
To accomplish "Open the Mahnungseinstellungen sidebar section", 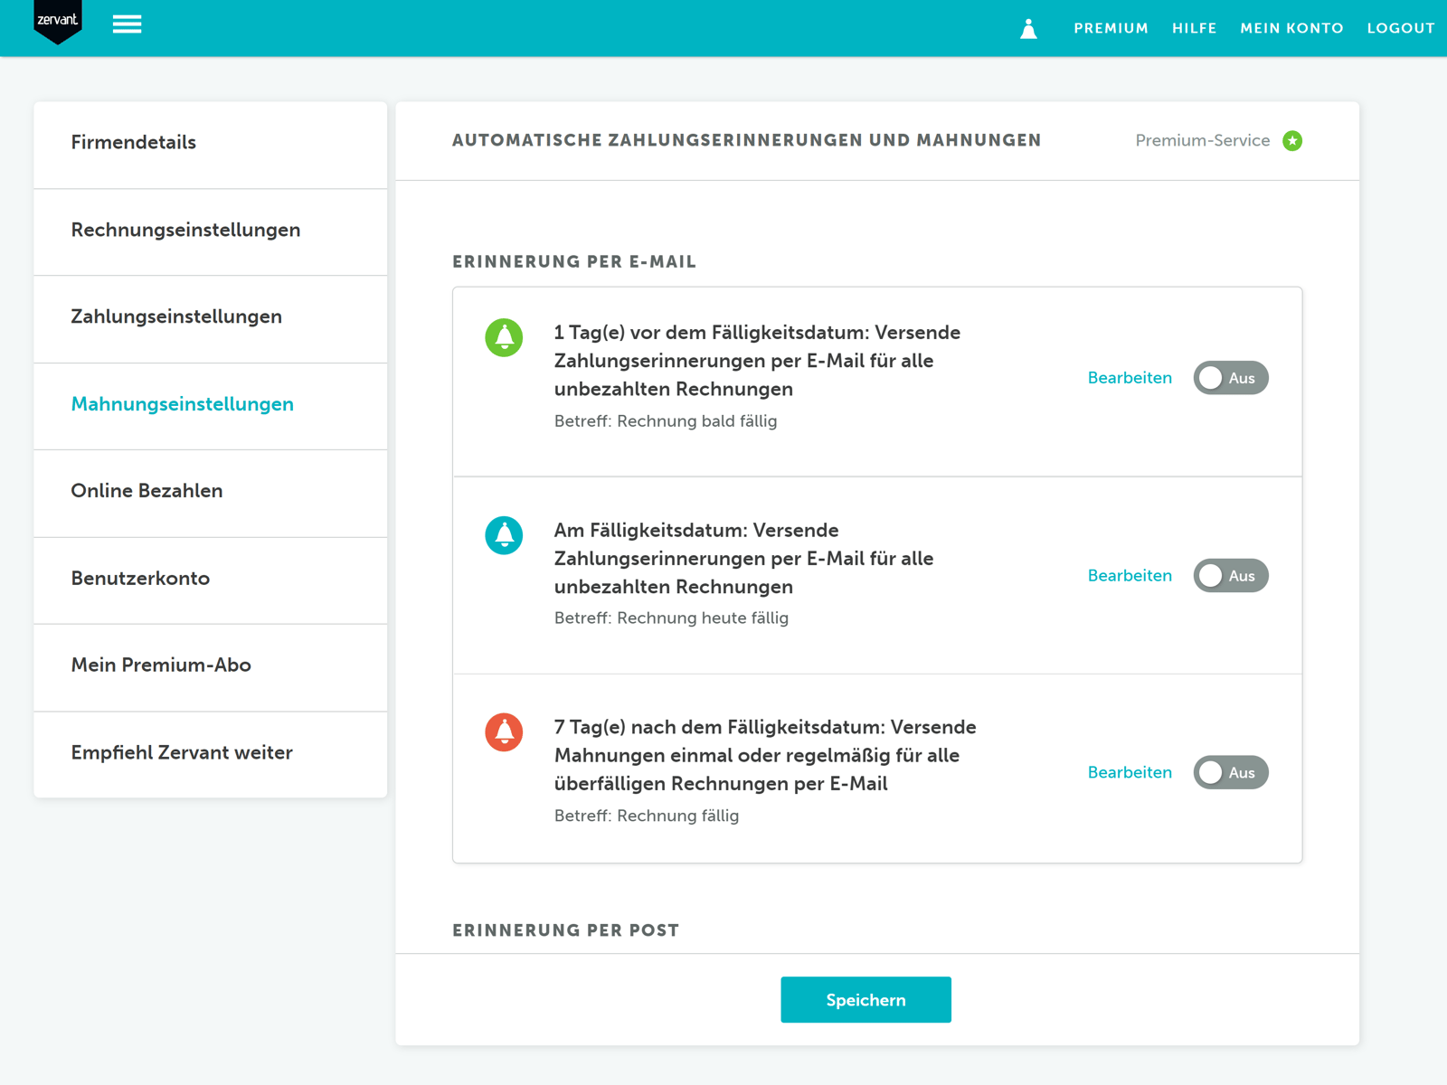I will coord(182,404).
